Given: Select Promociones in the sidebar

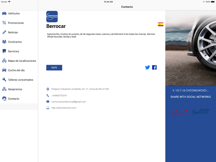Looking at the screenshot, I should click(x=19, y=23).
